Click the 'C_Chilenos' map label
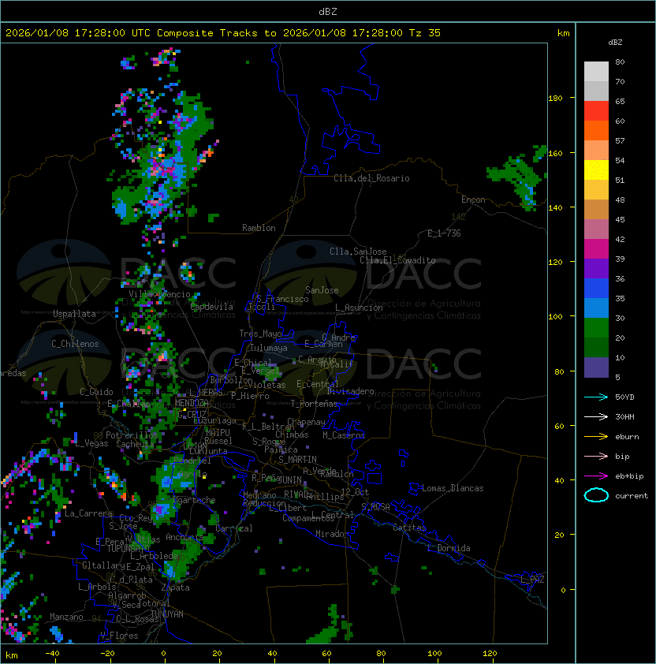Viewport: 656px width, 664px height. coord(75,344)
